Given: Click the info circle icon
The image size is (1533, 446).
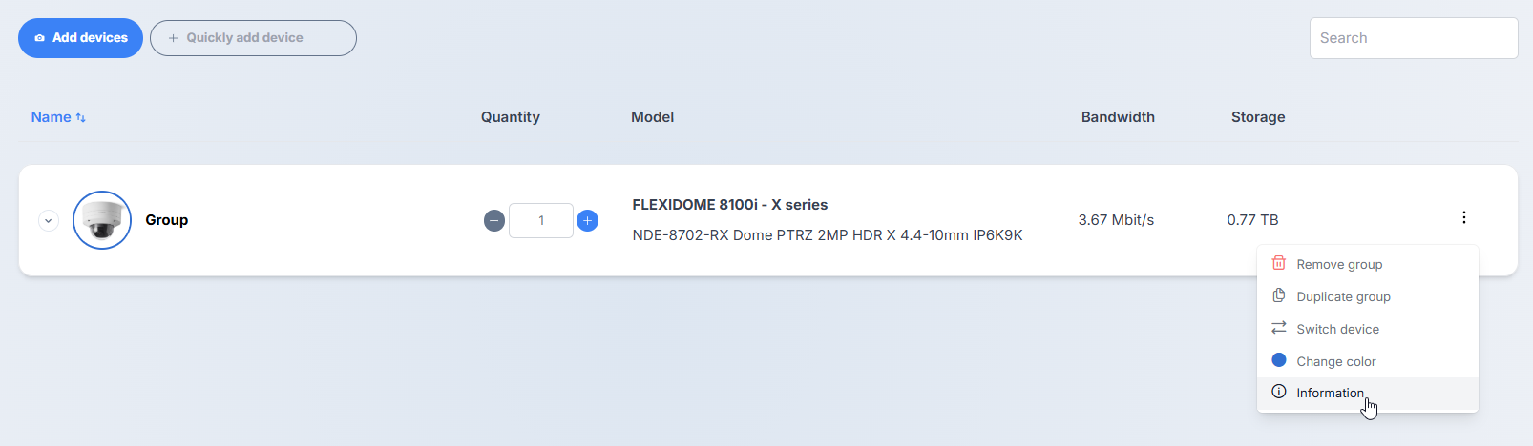Looking at the screenshot, I should (1279, 392).
